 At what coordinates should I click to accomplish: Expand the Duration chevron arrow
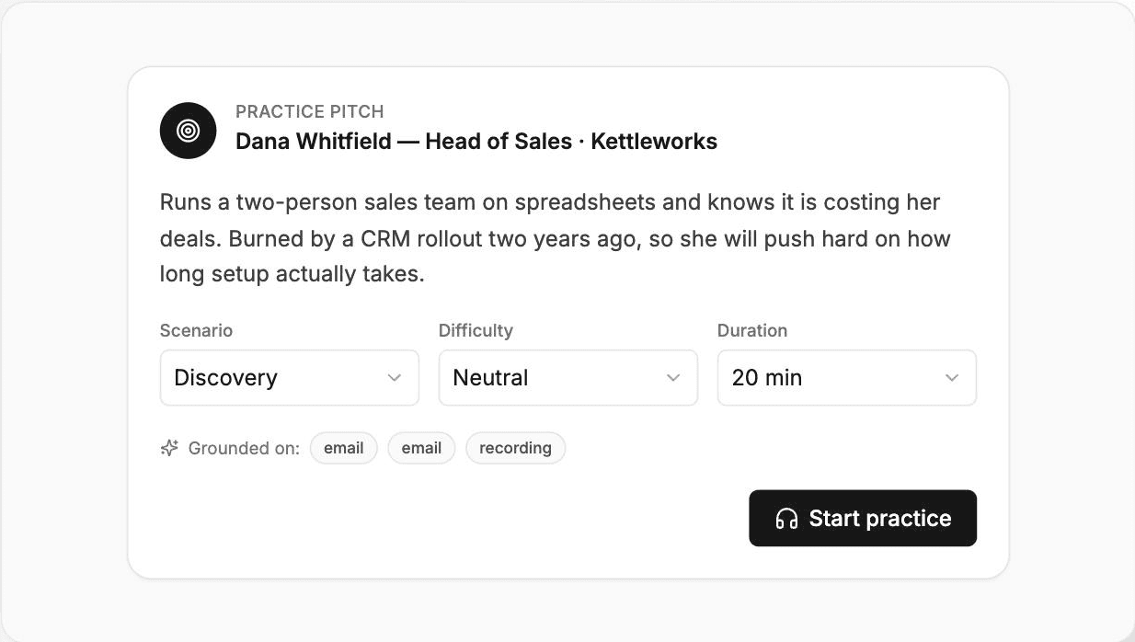click(x=952, y=377)
